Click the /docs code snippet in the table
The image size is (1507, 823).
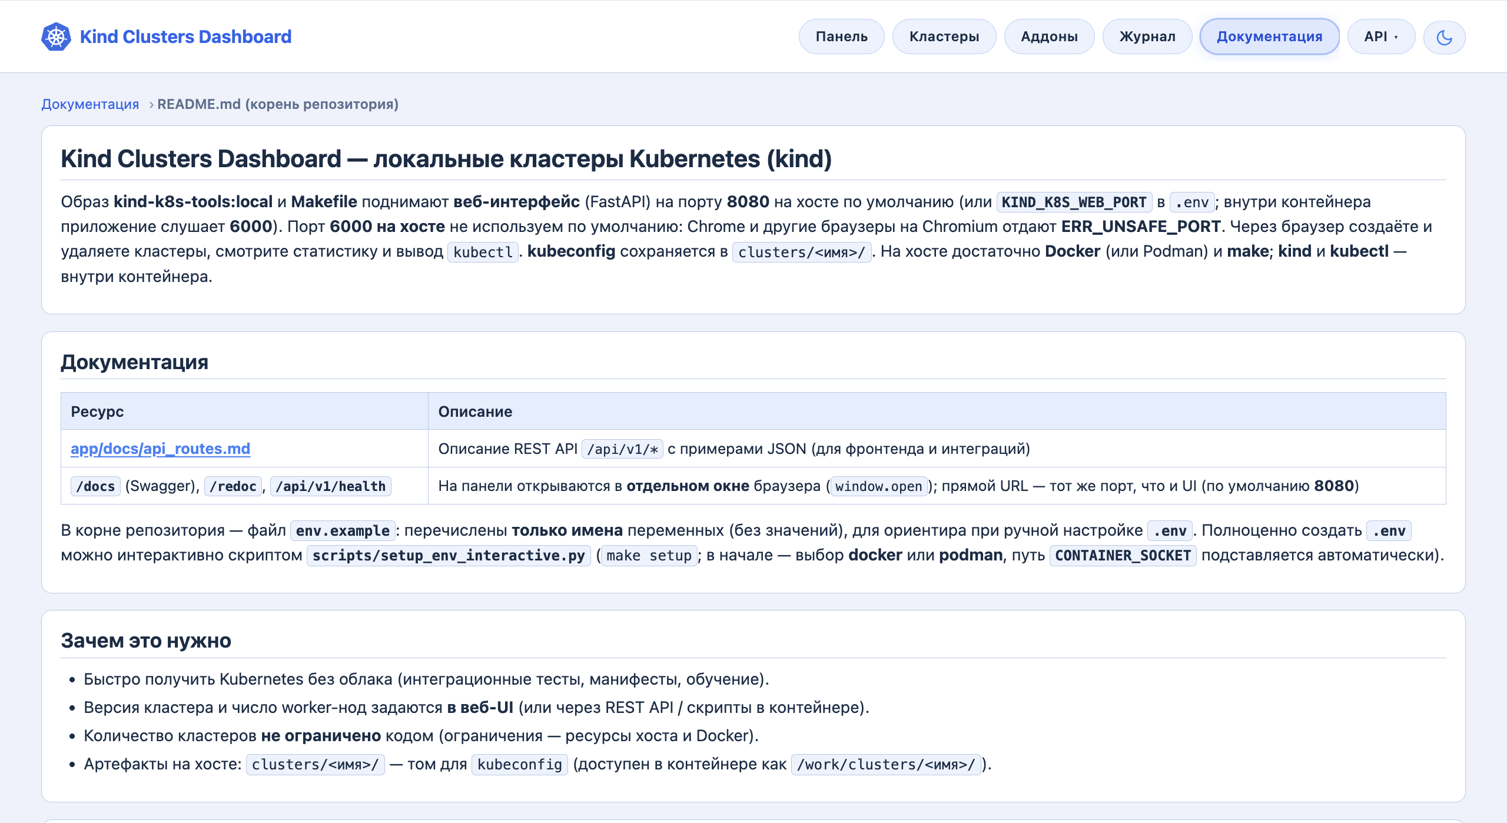(x=95, y=486)
